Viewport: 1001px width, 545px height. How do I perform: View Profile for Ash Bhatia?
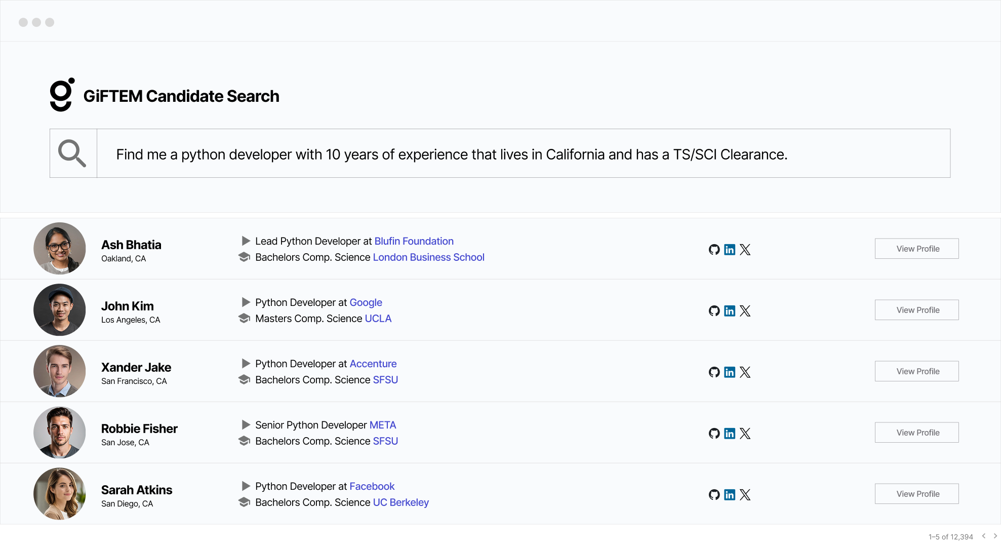[916, 249]
